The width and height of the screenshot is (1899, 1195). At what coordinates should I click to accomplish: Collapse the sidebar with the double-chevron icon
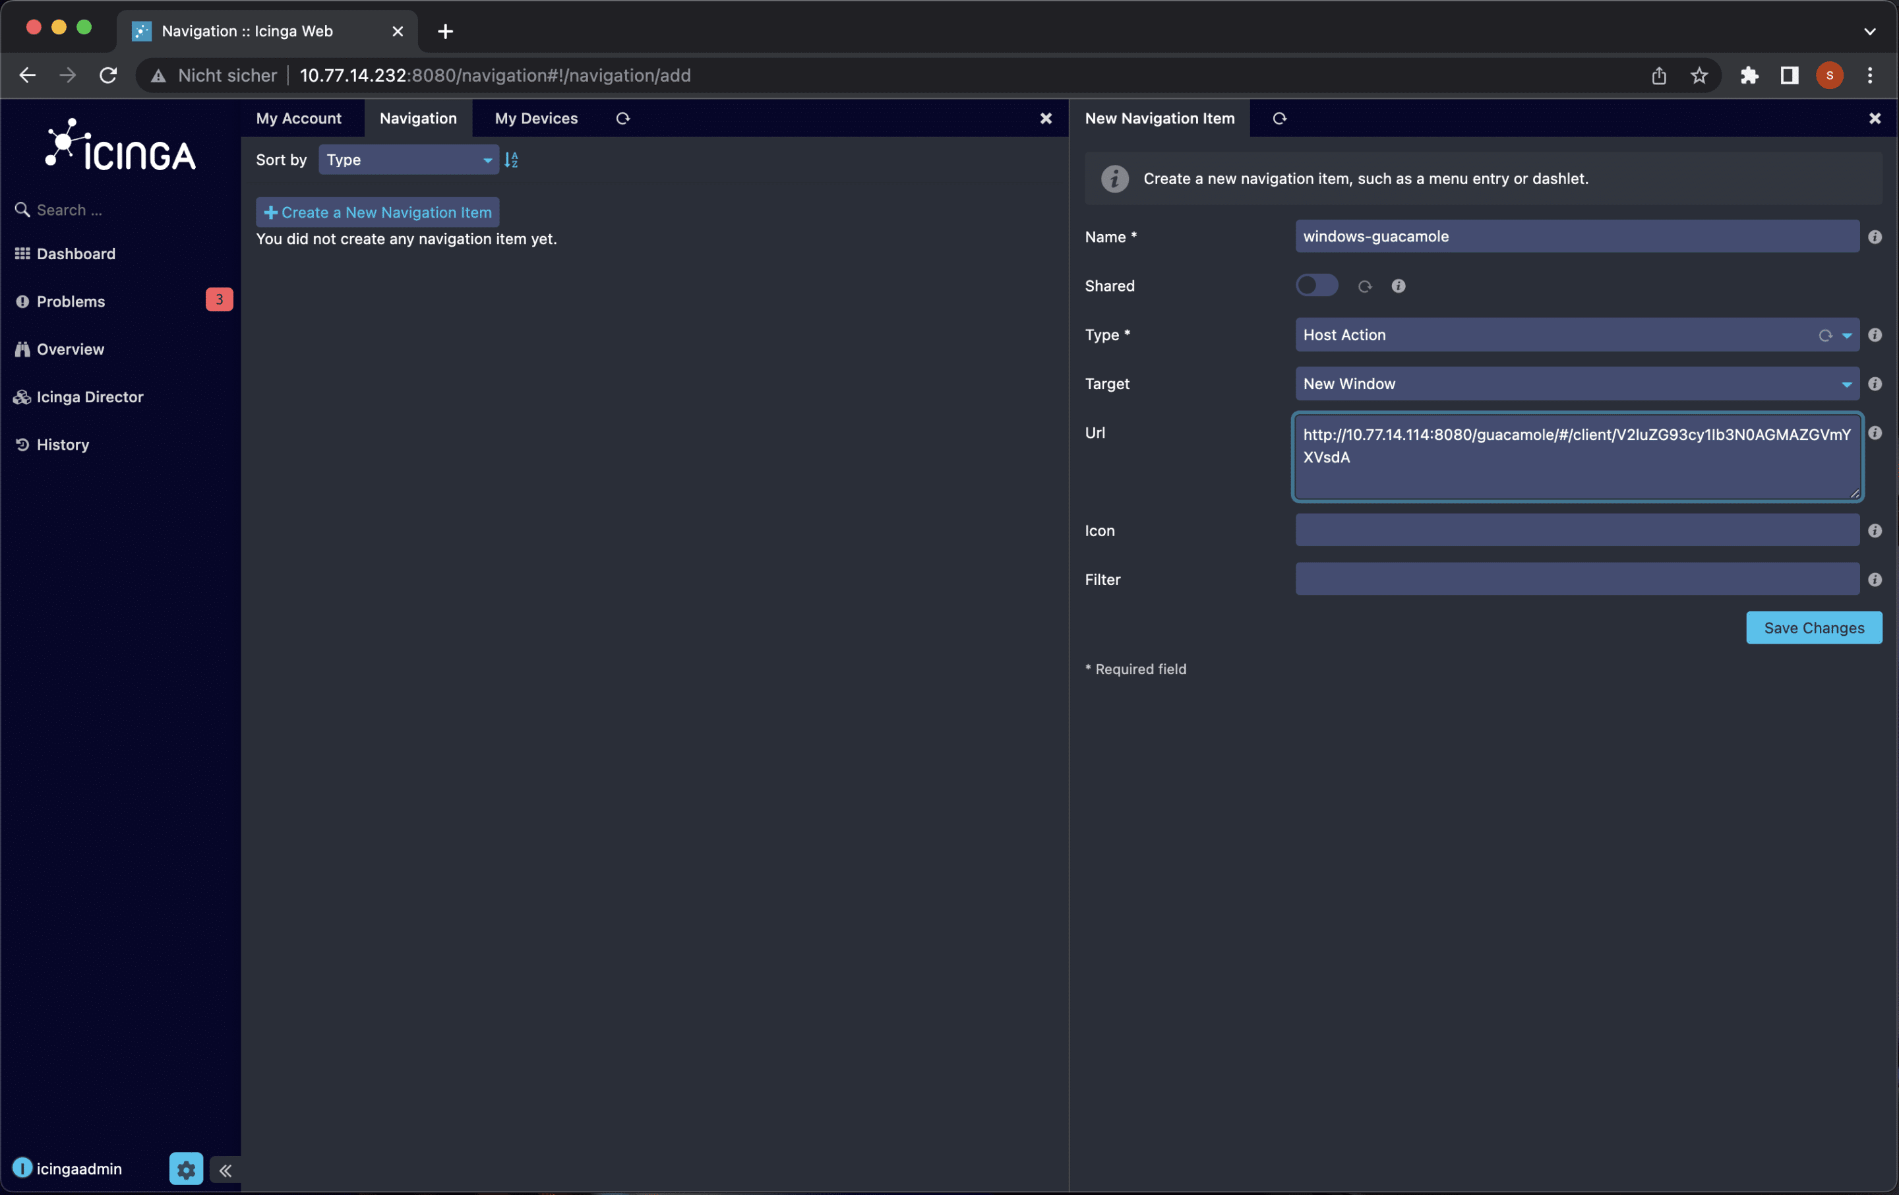(226, 1170)
